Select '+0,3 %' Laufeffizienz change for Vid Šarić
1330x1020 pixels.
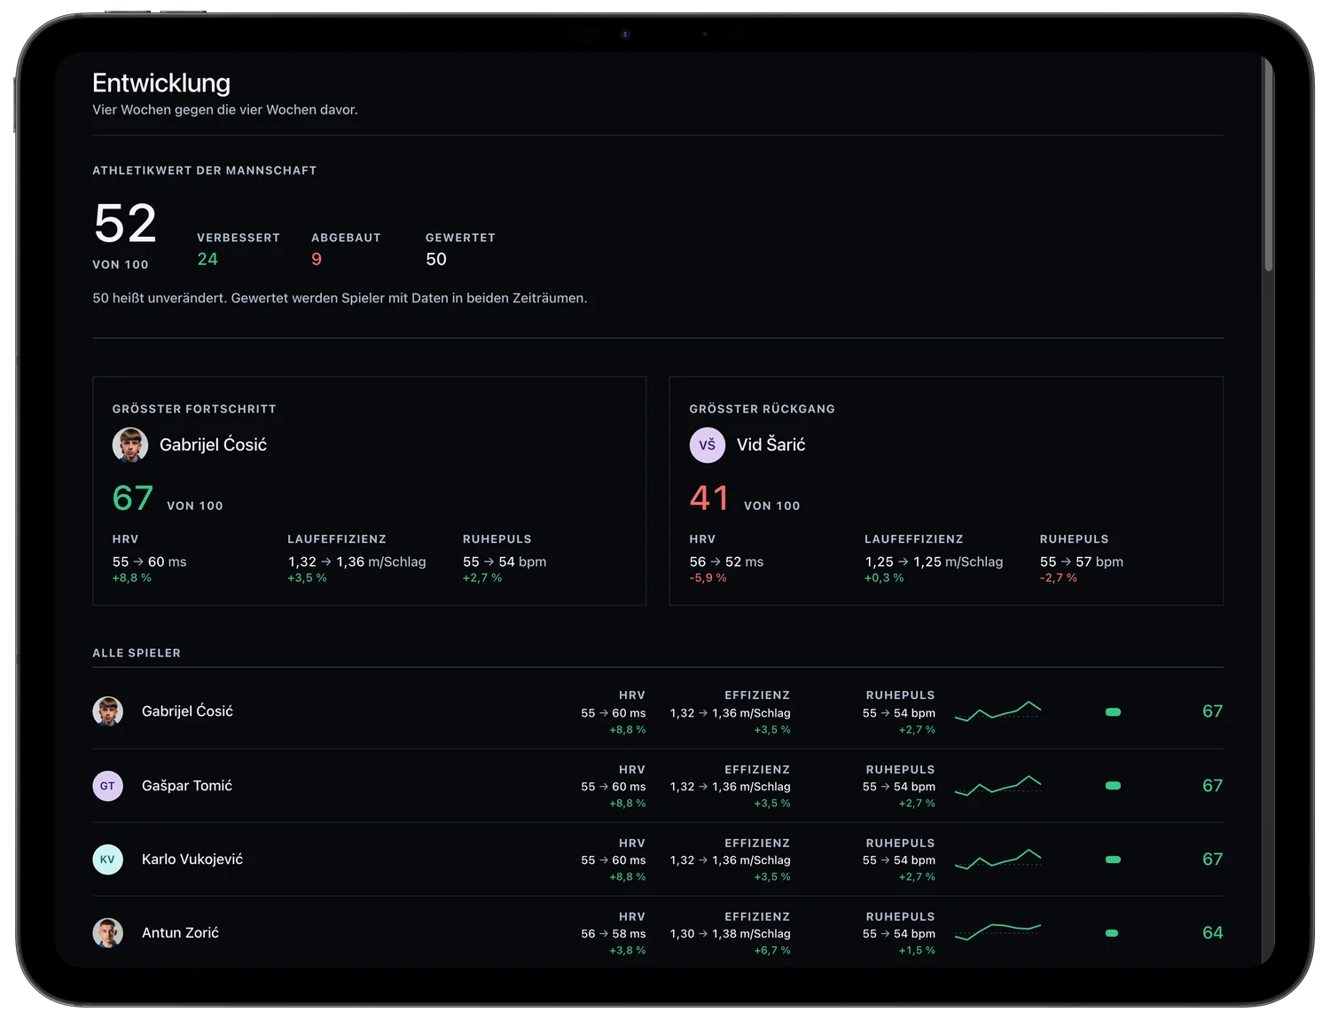click(x=884, y=578)
